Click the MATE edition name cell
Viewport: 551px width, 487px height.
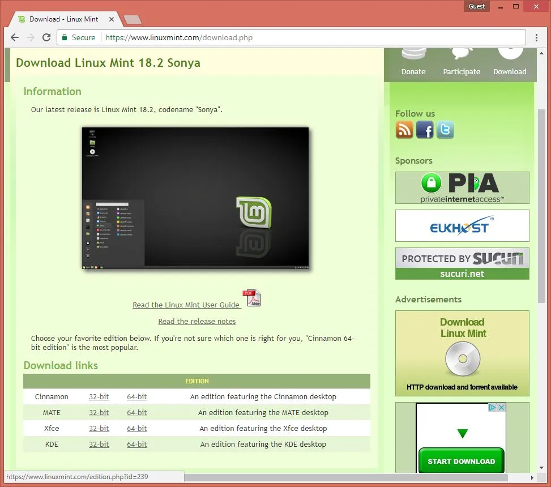tap(52, 412)
